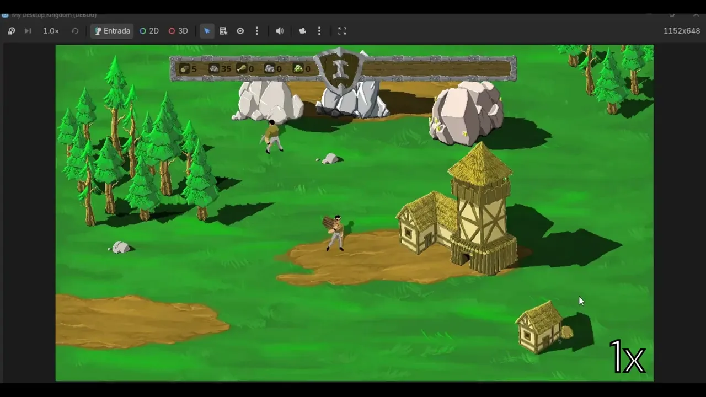Click the wood log resource icon

(x=185, y=68)
